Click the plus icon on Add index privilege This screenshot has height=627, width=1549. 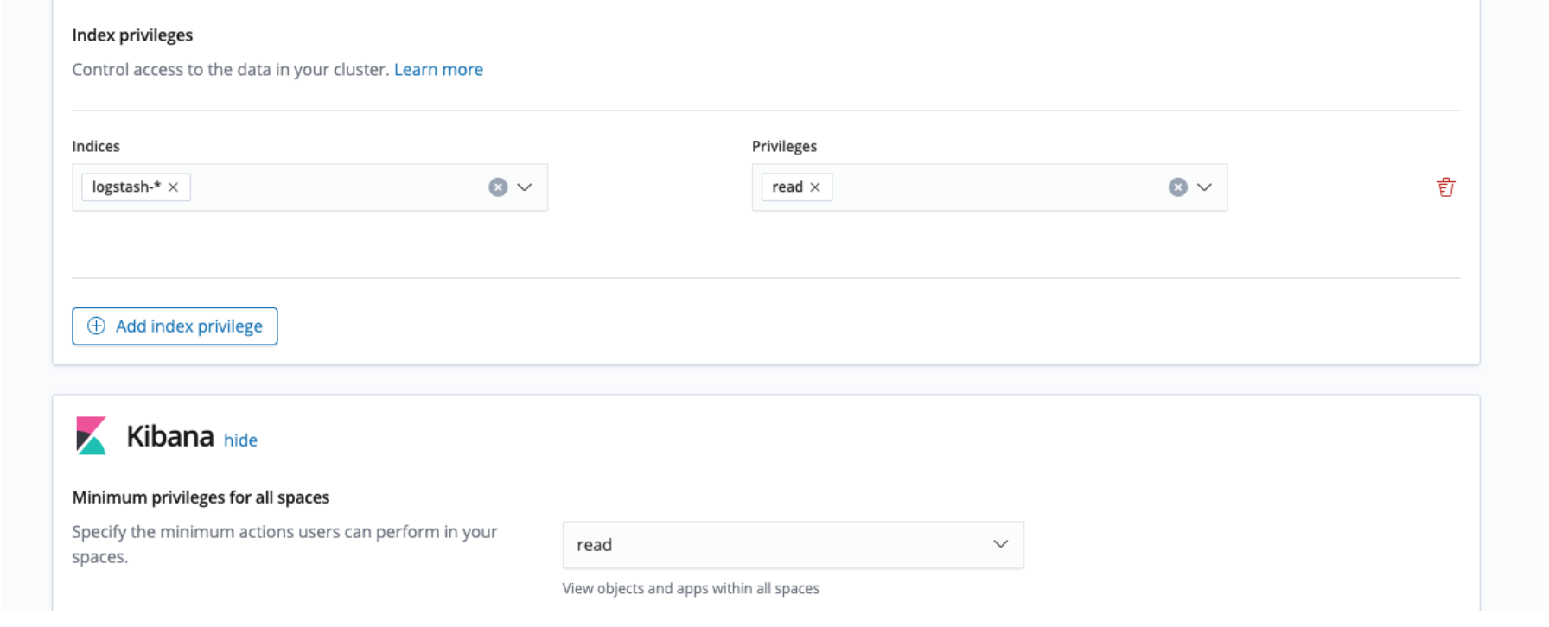(x=97, y=326)
